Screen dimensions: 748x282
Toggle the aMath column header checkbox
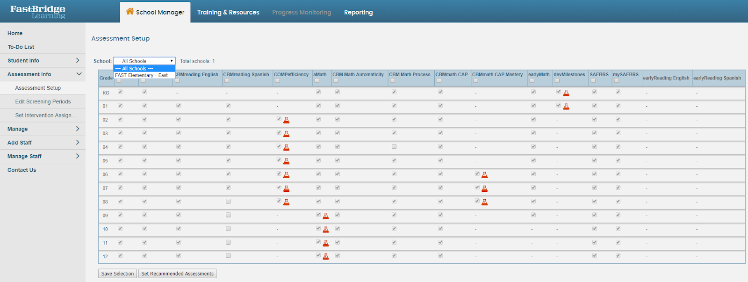(316, 80)
